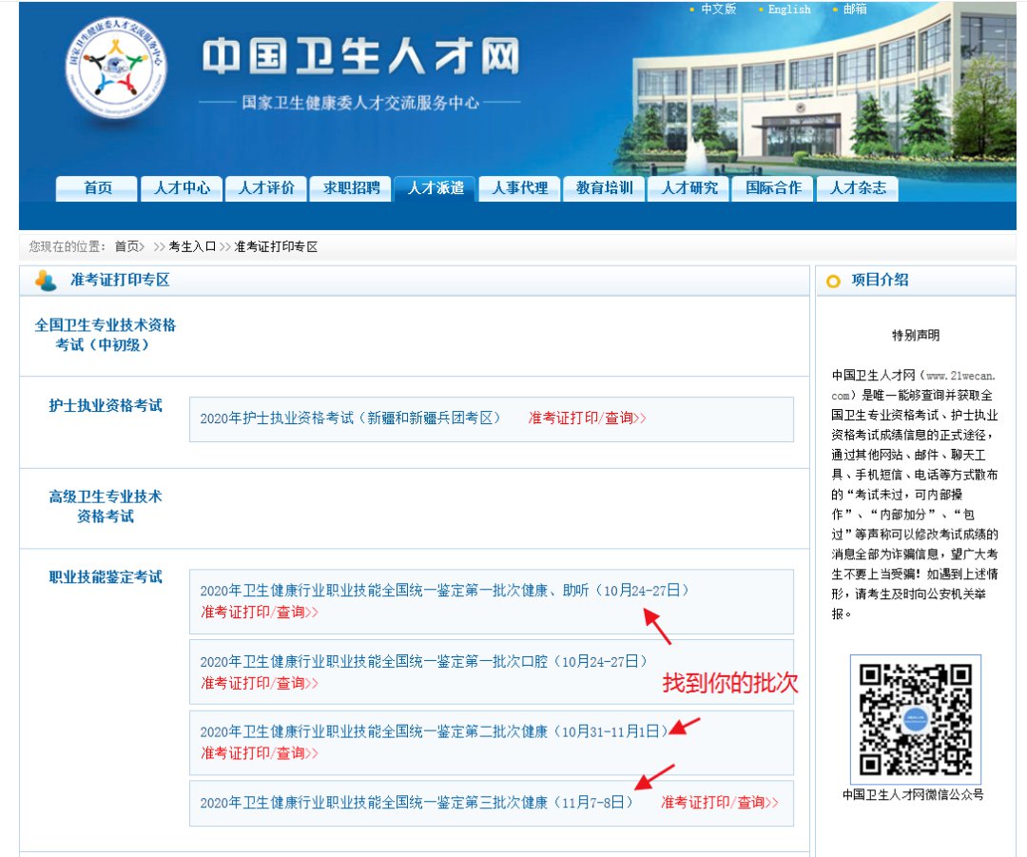Click the circular site logo emblem
This screenshot has height=857, width=1027.
pyautogui.click(x=114, y=68)
